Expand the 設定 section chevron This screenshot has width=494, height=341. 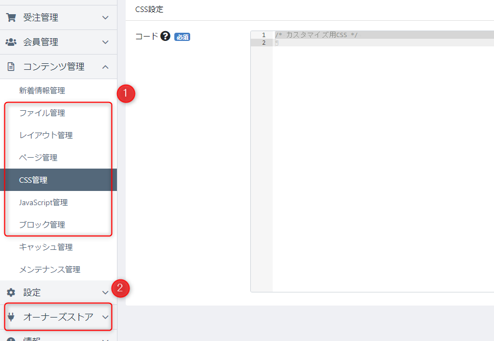(105, 292)
